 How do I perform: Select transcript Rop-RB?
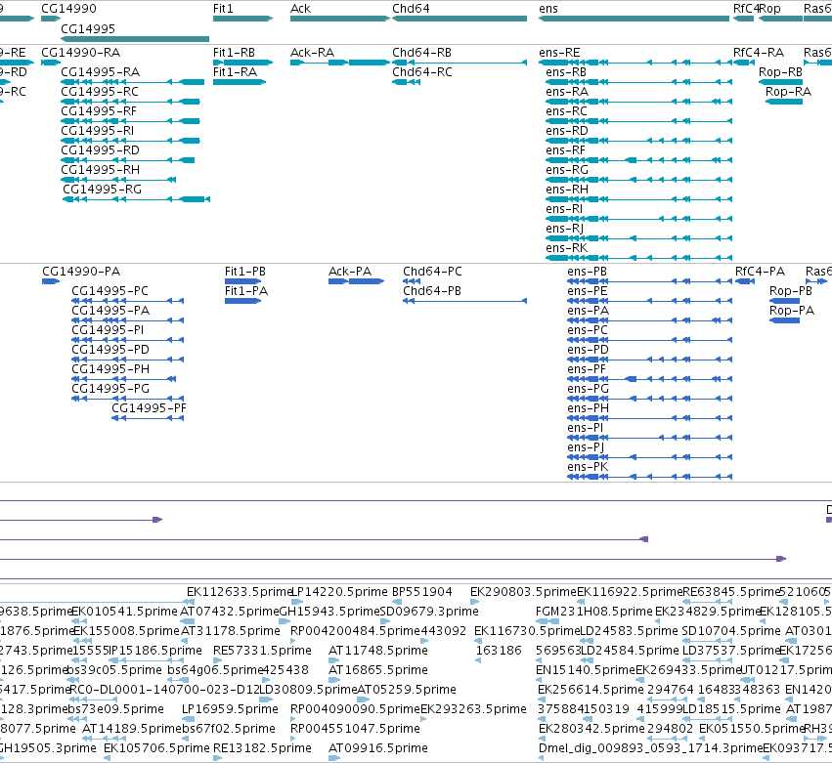[780, 82]
